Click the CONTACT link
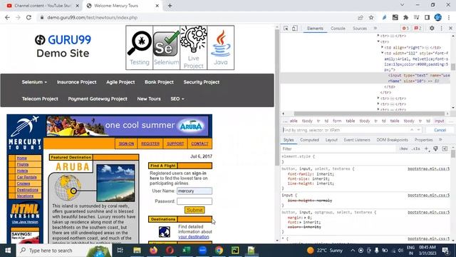Image resolution: width=456 pixels, height=257 pixels. 199,143
